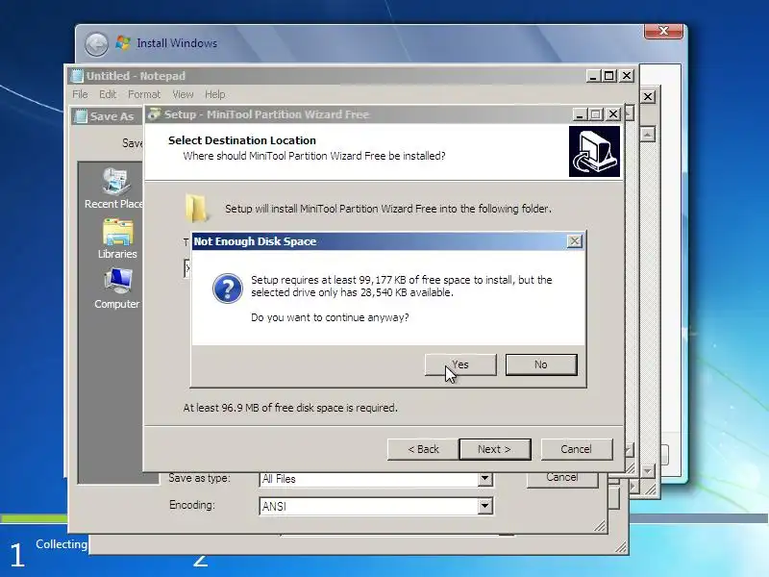The width and height of the screenshot is (769, 577).
Task: Click the setup folder icon
Action: click(x=197, y=208)
